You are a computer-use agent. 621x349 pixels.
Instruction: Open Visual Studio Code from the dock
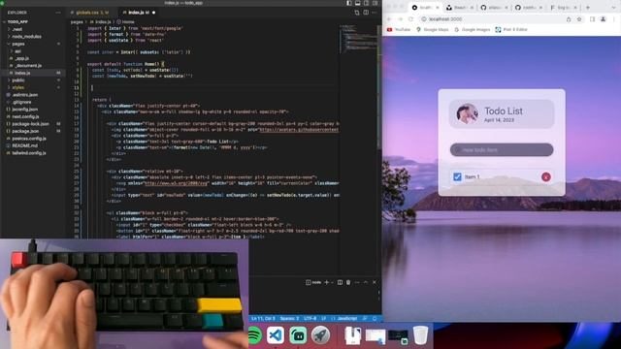coord(276,335)
